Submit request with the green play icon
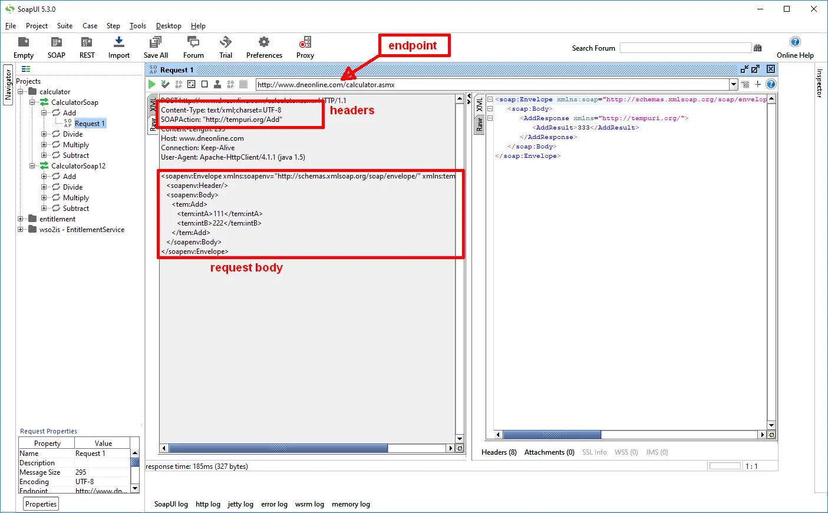This screenshot has height=513, width=828. click(x=152, y=84)
